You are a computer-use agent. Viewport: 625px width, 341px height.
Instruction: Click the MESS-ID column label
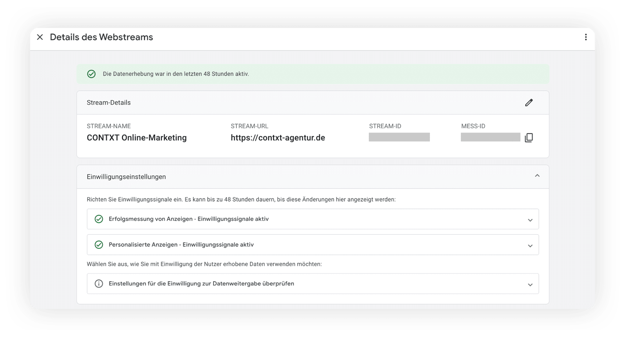[x=473, y=126]
